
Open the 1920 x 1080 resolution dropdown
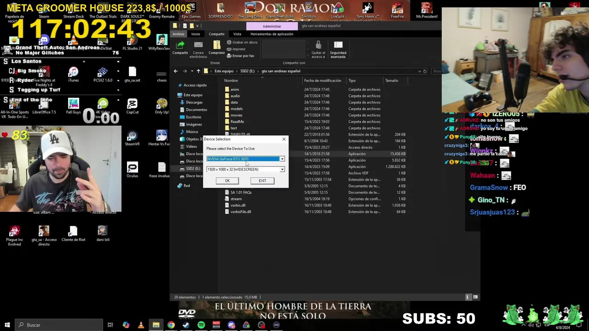point(282,170)
